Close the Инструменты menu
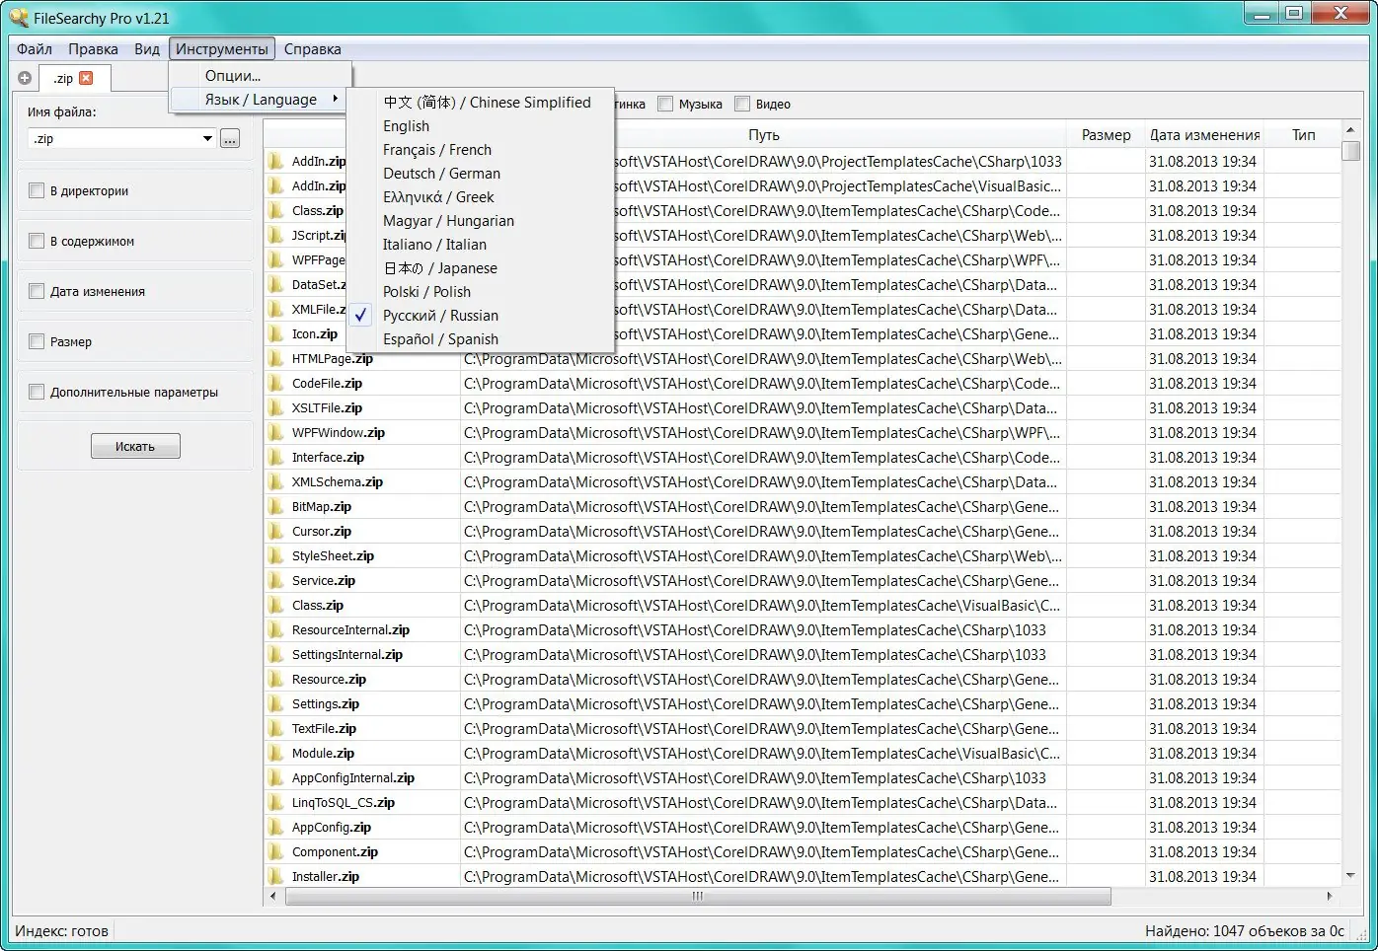The width and height of the screenshot is (1378, 951). pyautogui.click(x=221, y=49)
